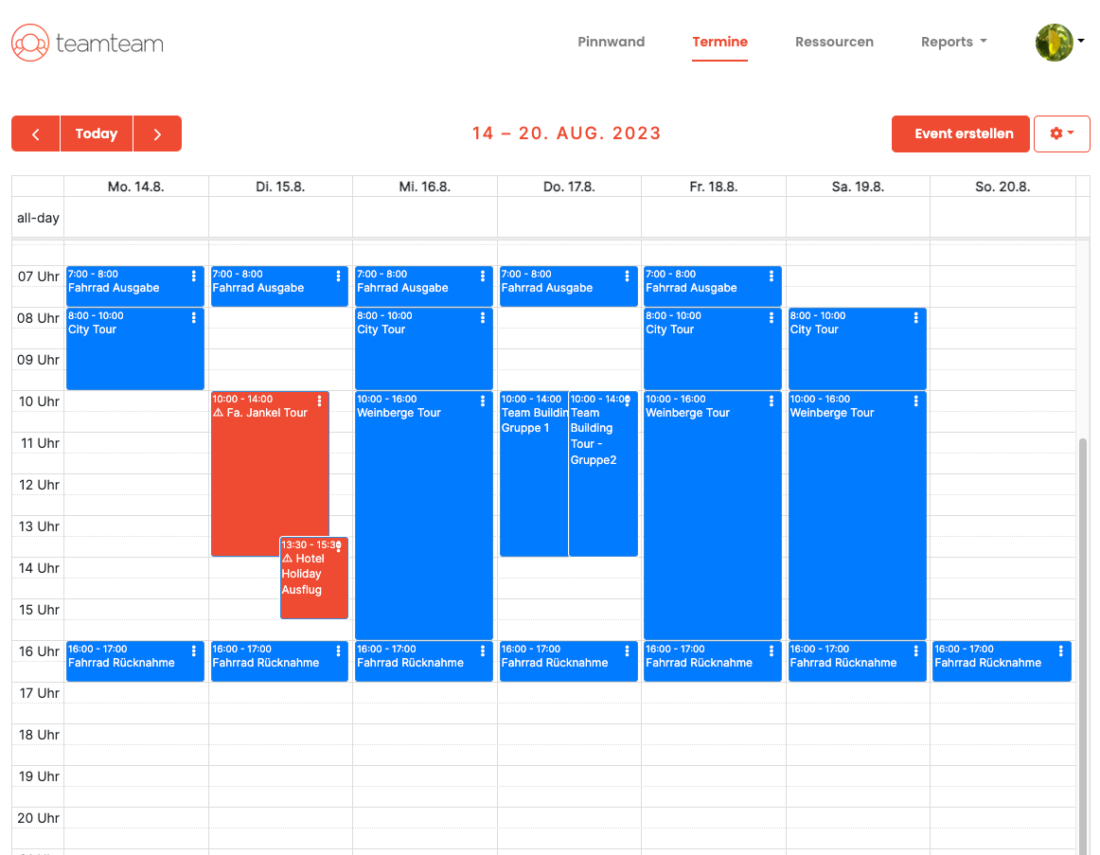
Task: Open the user avatar menu
Action: pos(1059,42)
